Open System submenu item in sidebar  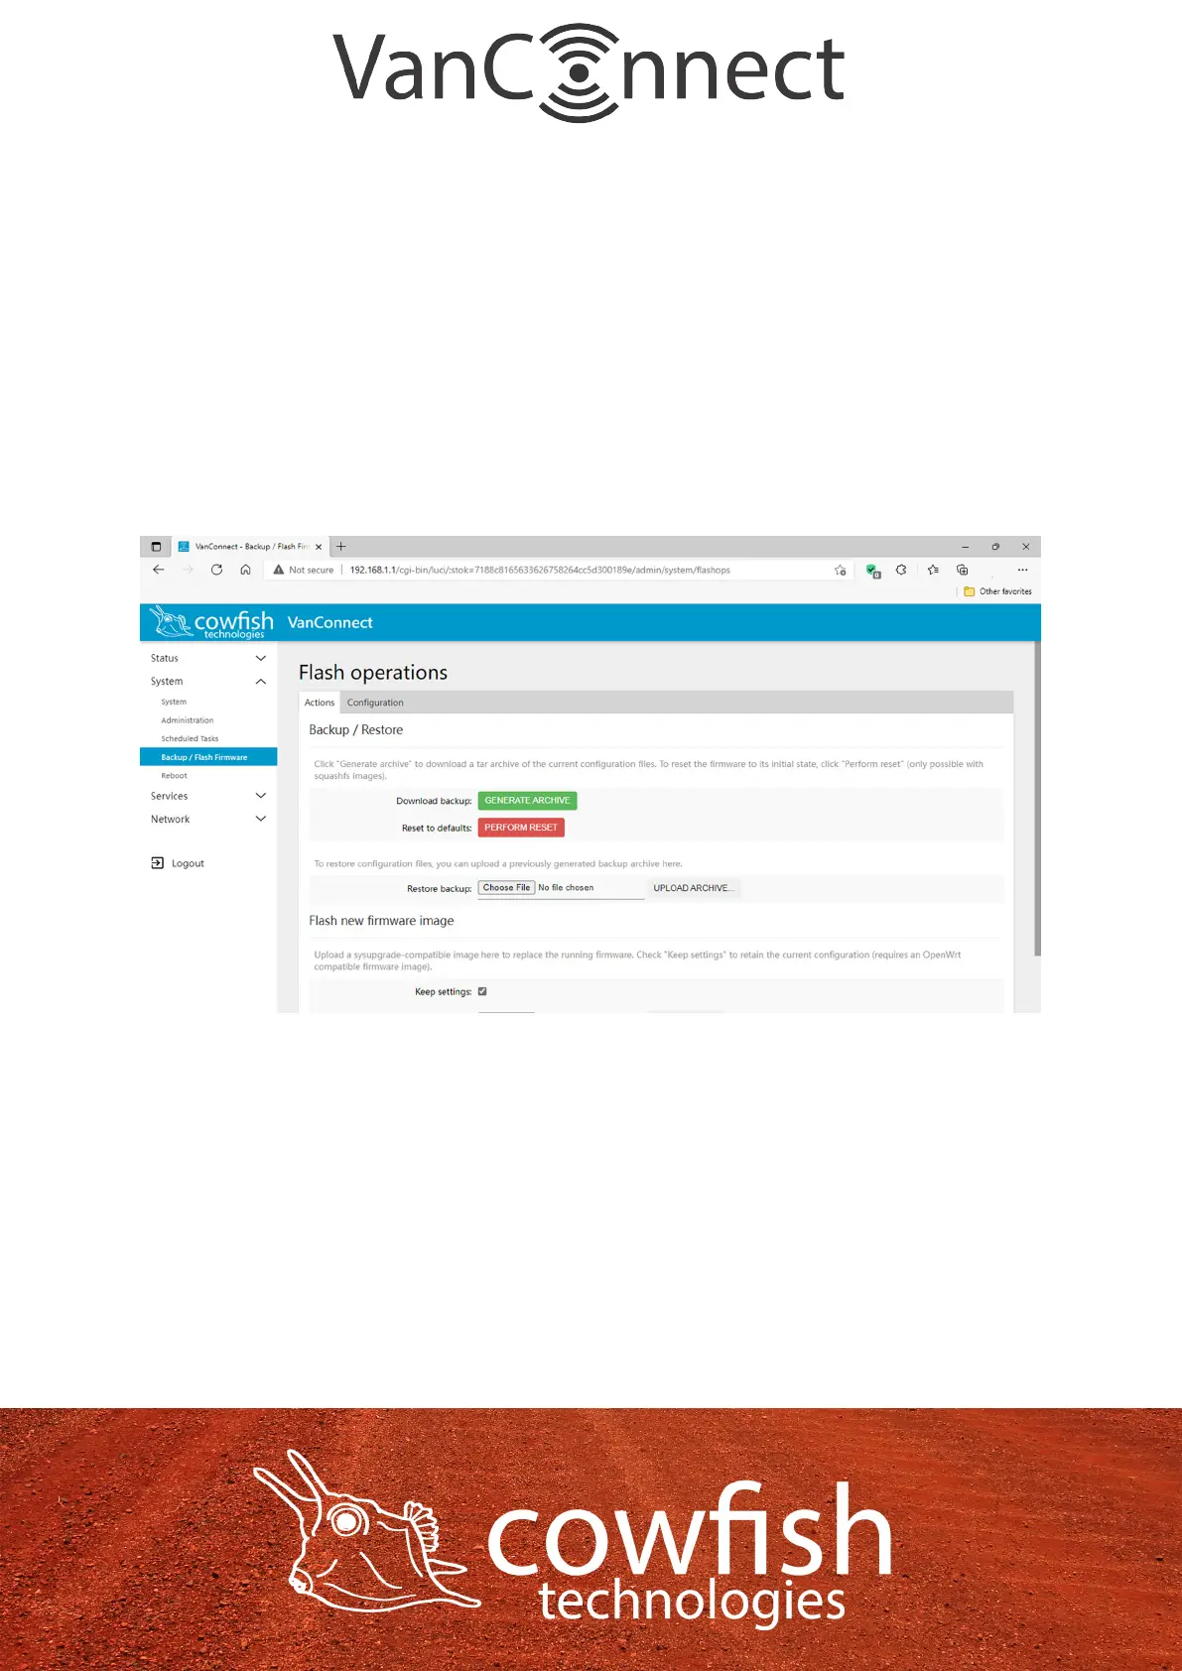174,702
